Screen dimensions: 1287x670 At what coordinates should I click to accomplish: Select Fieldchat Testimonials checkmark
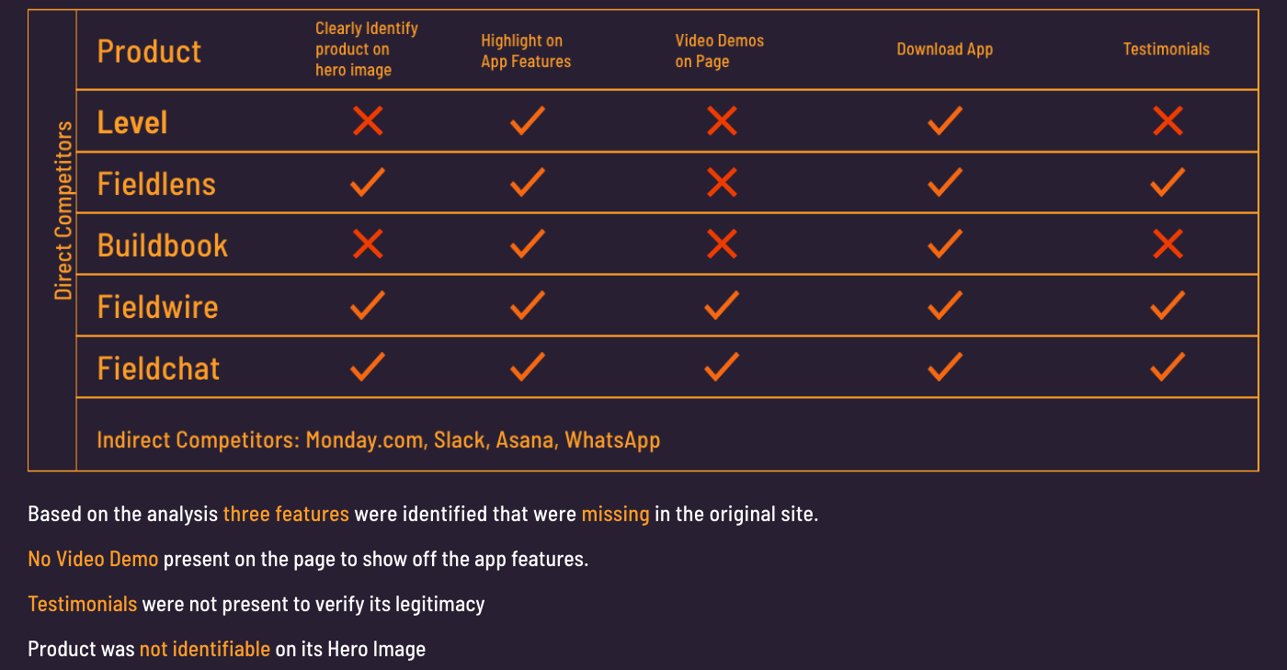[1167, 367]
